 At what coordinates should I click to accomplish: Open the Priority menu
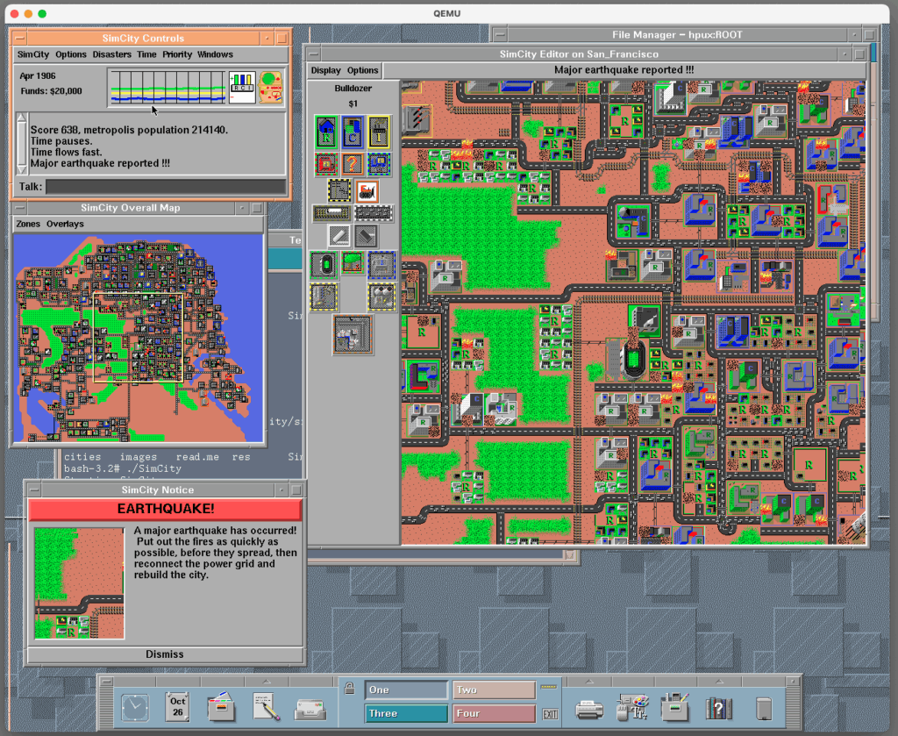tap(177, 54)
